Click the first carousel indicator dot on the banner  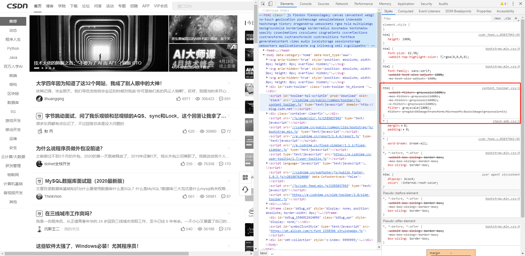click(x=37, y=68)
